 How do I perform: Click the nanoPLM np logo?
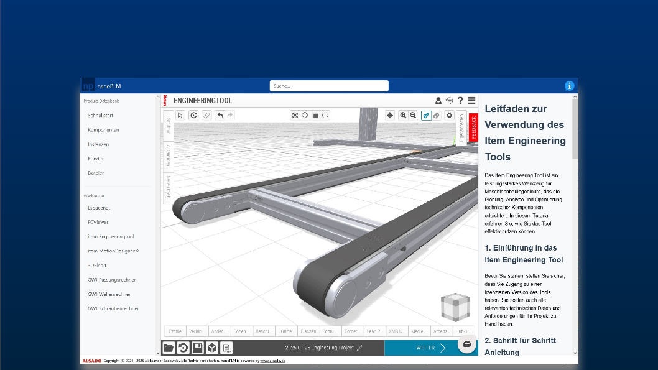88,86
